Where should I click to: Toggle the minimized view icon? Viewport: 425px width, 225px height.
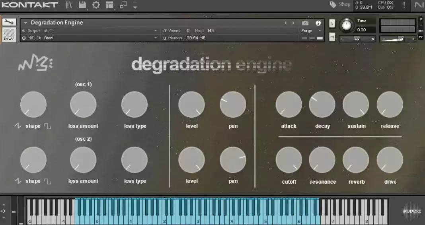coord(123,5)
